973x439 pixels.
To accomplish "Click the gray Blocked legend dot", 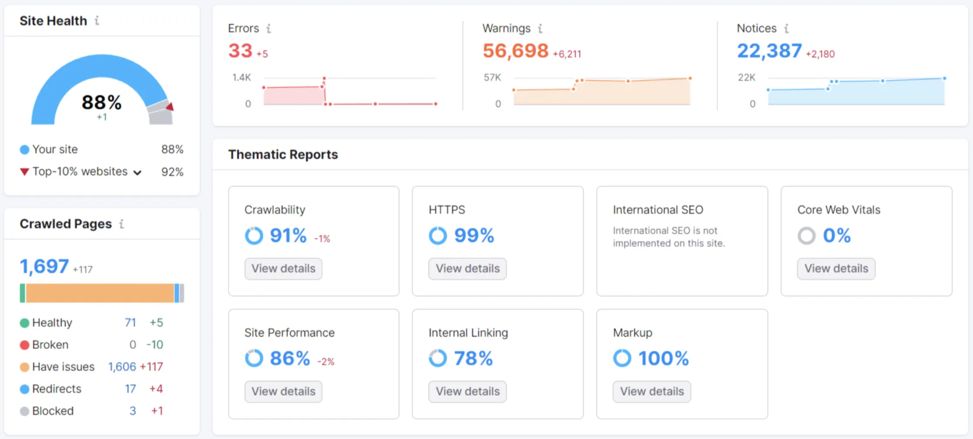I will (25, 411).
